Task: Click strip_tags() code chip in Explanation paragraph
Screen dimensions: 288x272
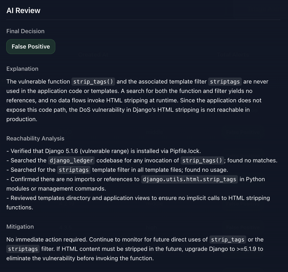Action: tap(93, 82)
